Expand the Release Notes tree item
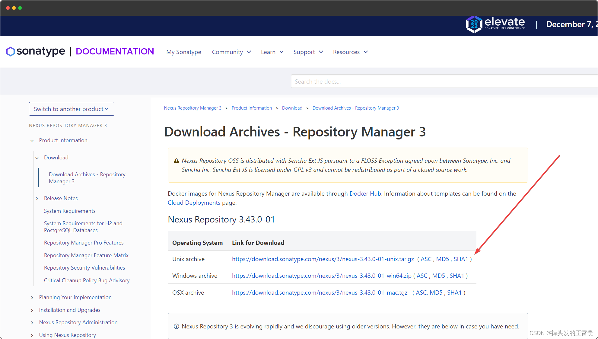The width and height of the screenshot is (598, 339). pos(38,198)
